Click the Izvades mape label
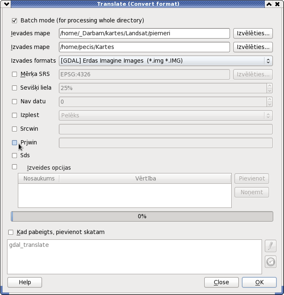Image resolution: width=284 pixels, height=295 pixels. [30, 47]
